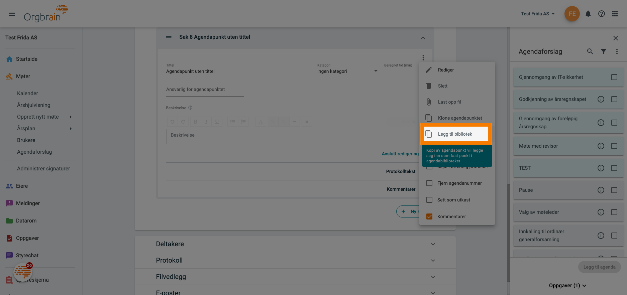
Task: Collapse Sak 8 agenda item
Action: tap(423, 38)
